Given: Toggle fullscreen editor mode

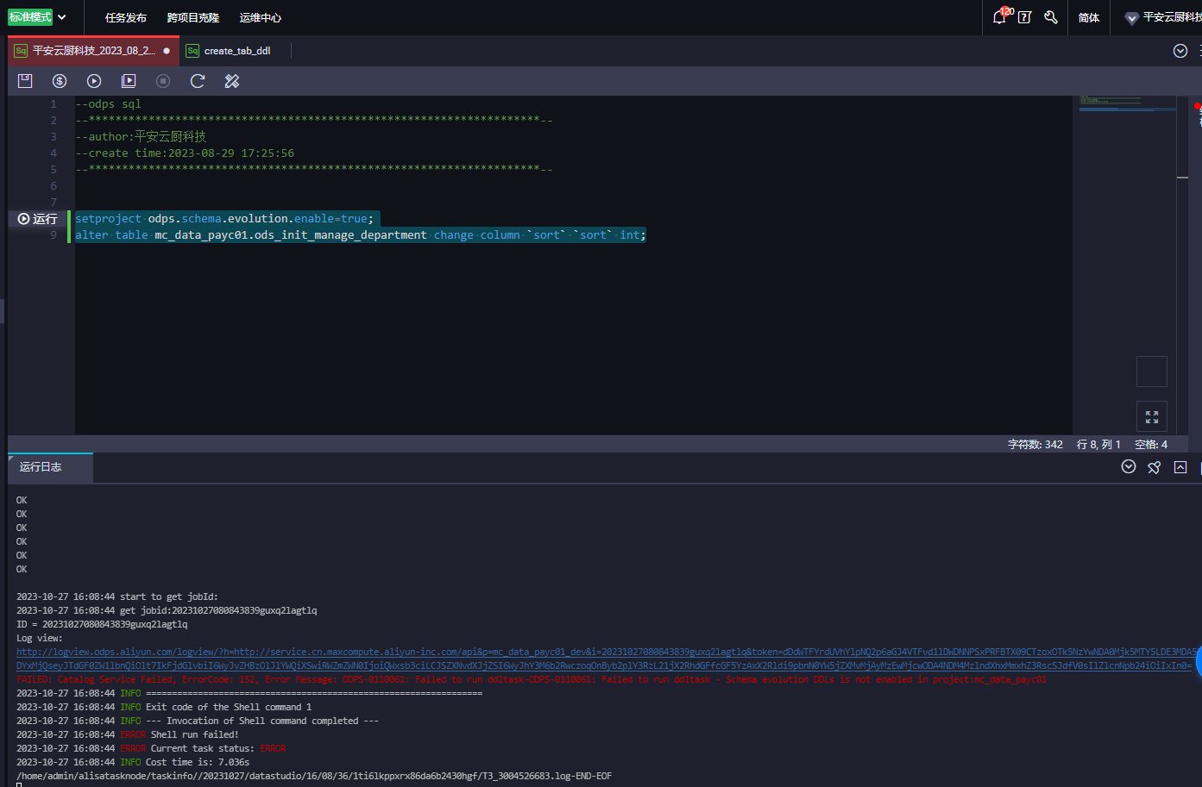Looking at the screenshot, I should [1152, 417].
